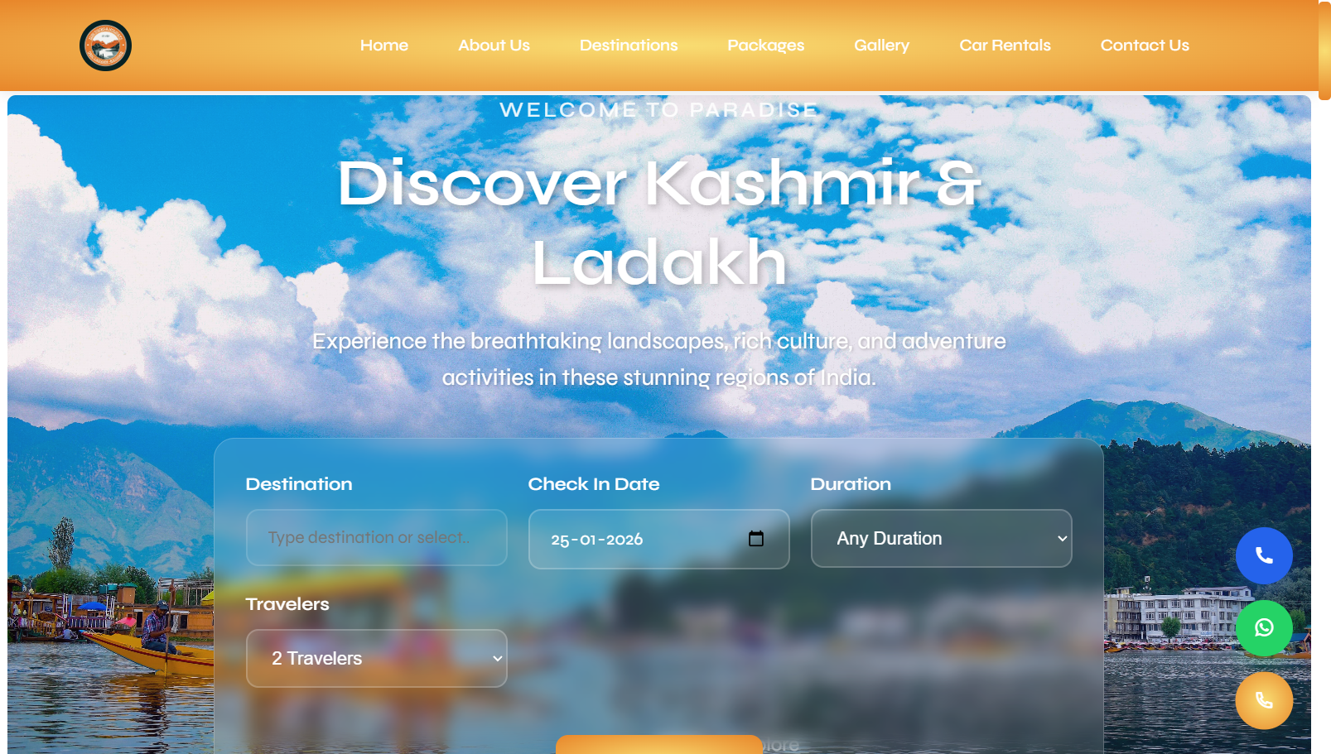The image size is (1331, 754).
Task: Click the blue phone call floating button
Action: [x=1264, y=555]
